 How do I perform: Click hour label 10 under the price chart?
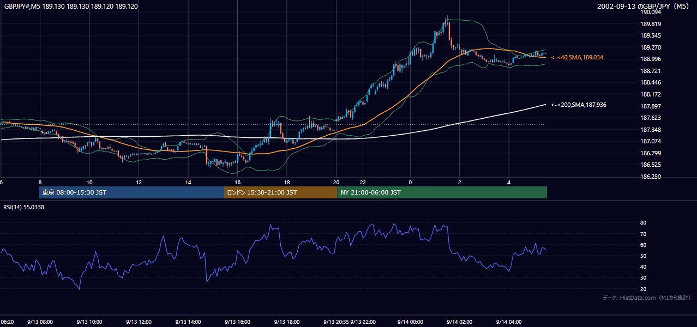(x=89, y=183)
